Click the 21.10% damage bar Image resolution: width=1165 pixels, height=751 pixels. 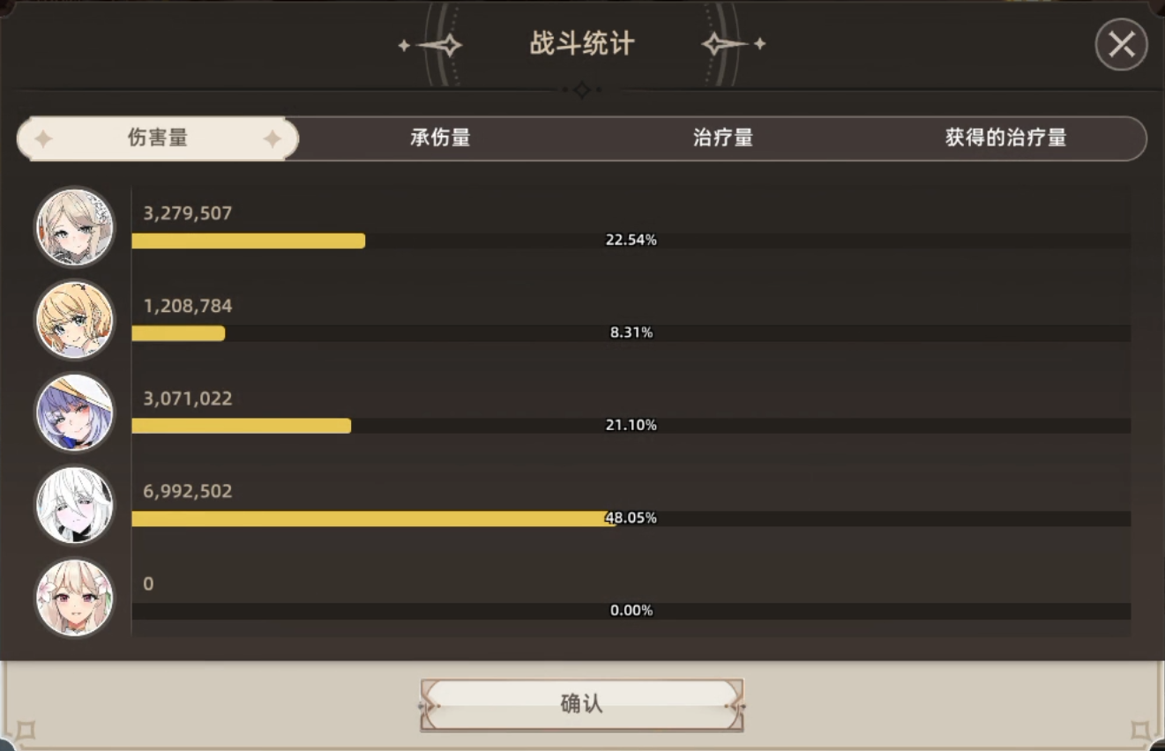(631, 426)
